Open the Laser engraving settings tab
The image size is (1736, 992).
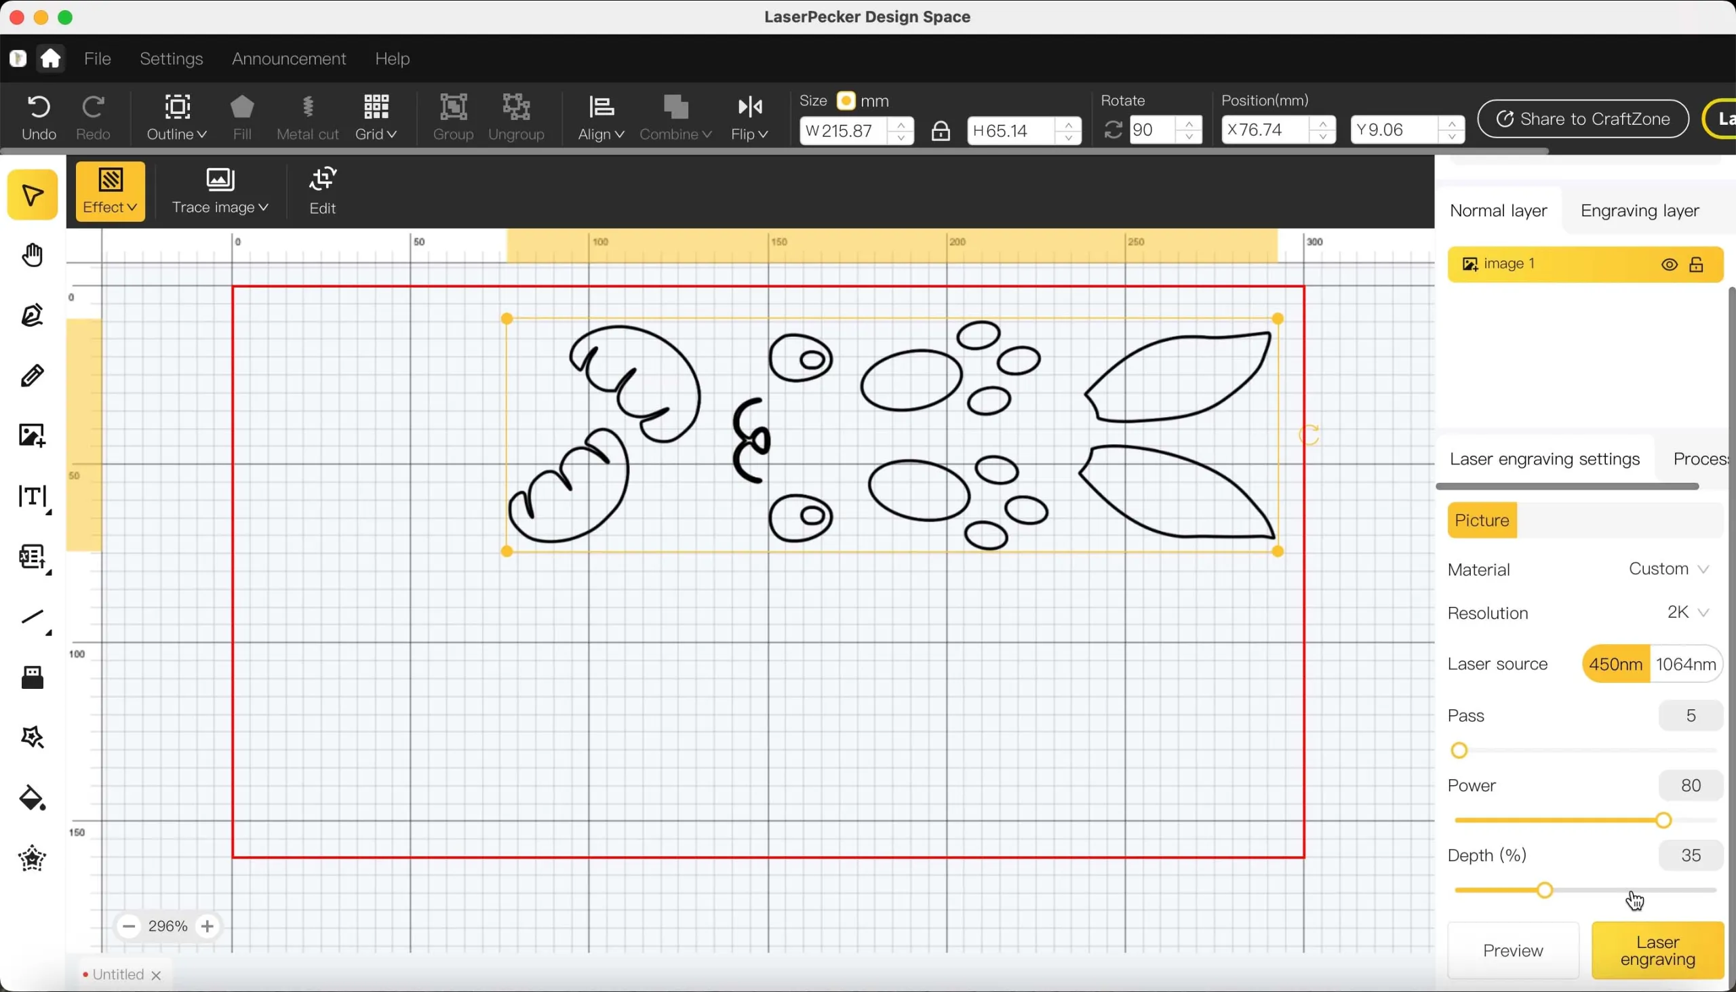pos(1545,459)
